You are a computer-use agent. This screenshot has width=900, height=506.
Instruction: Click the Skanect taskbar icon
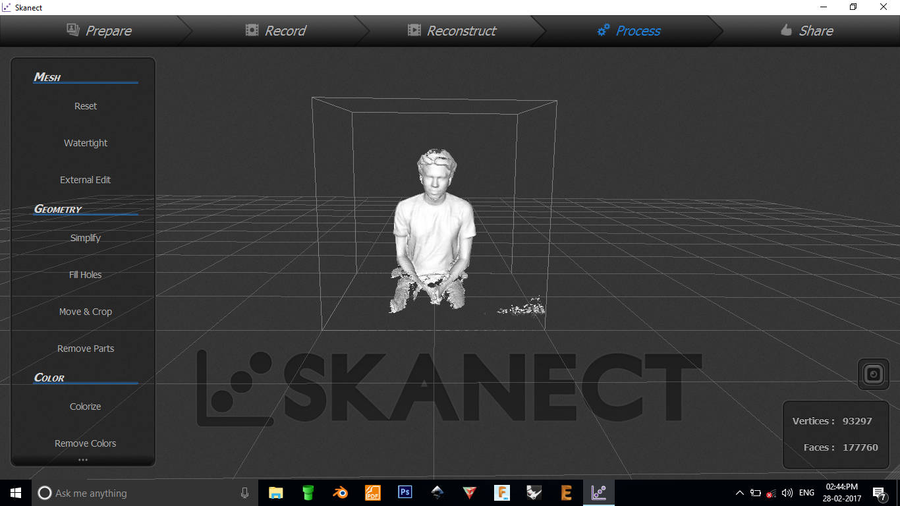point(599,493)
